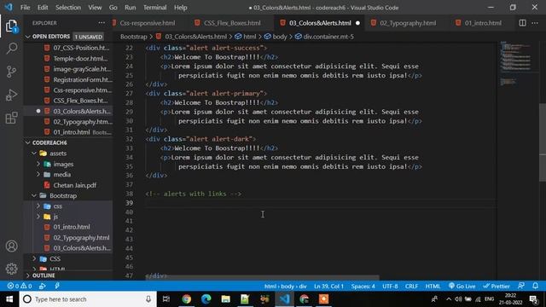
Task: Open Google Chrome from taskbar
Action: pos(186,299)
